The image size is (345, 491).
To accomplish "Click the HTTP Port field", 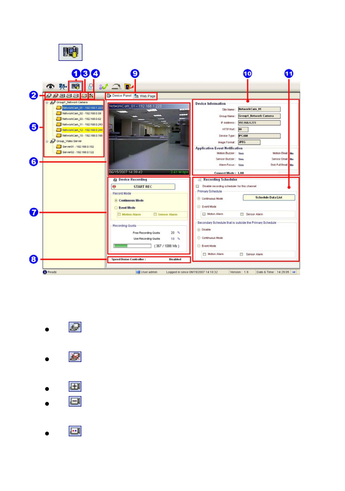I will [243, 129].
